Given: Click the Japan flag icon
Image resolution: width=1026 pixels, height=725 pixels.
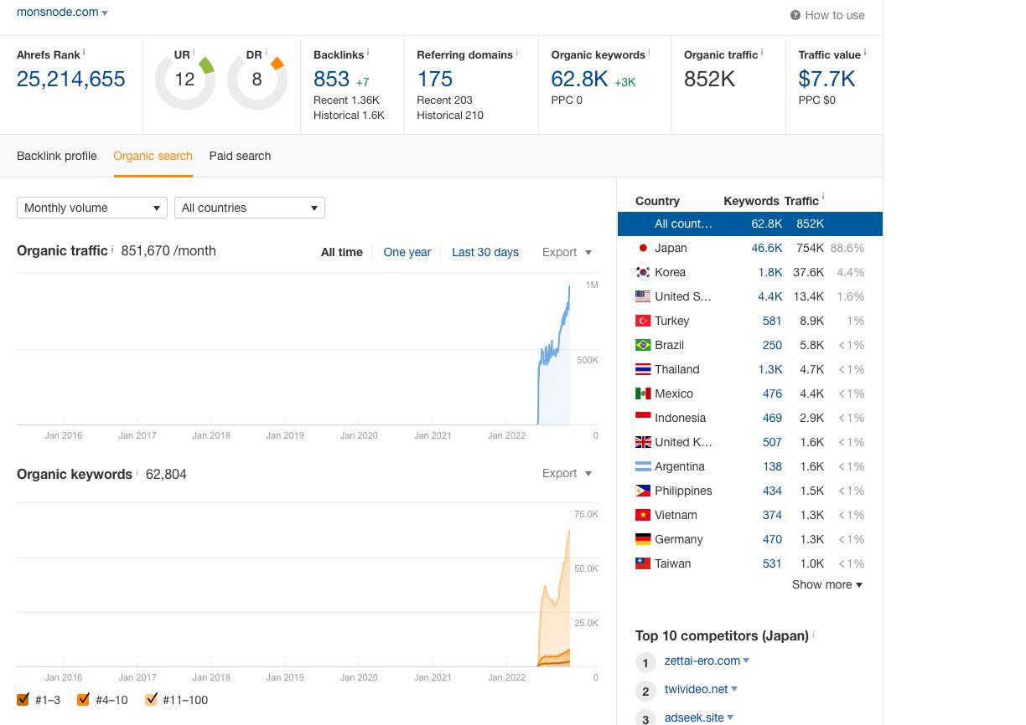Looking at the screenshot, I should coord(643,248).
